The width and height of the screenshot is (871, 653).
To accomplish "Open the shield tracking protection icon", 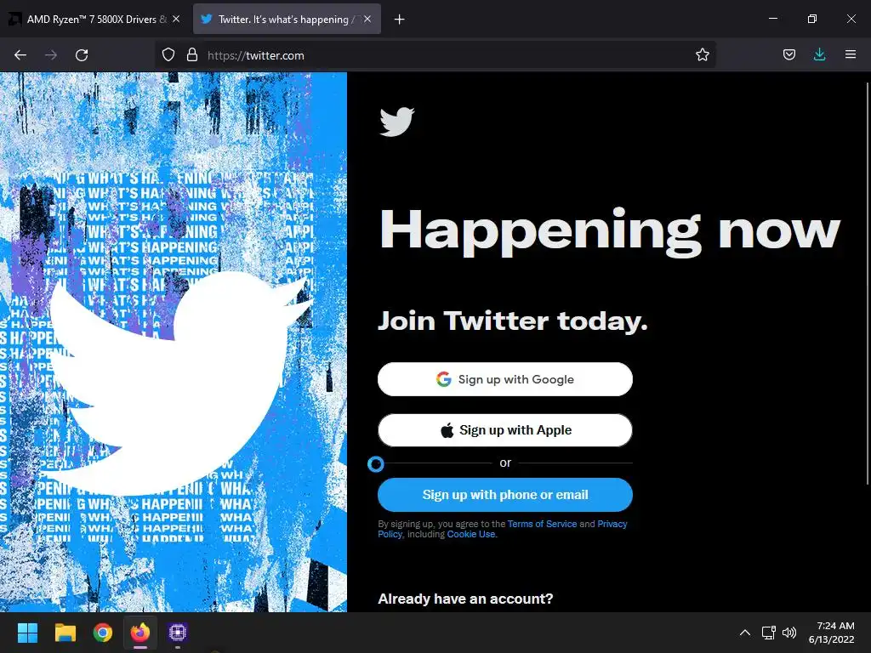I will (x=168, y=55).
